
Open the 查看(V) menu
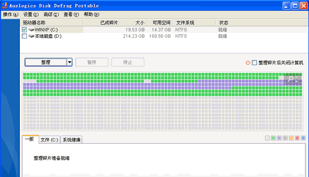(x=71, y=15)
